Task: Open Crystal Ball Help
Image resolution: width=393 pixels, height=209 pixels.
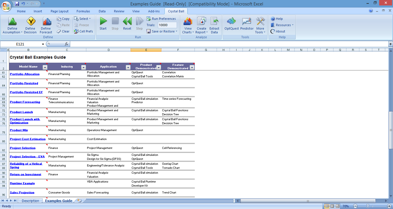Action: (x=277, y=19)
